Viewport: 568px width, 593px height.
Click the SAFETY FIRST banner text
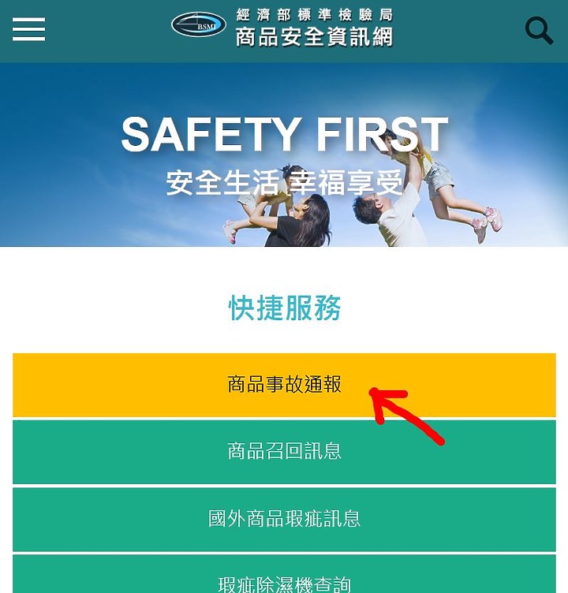285,134
